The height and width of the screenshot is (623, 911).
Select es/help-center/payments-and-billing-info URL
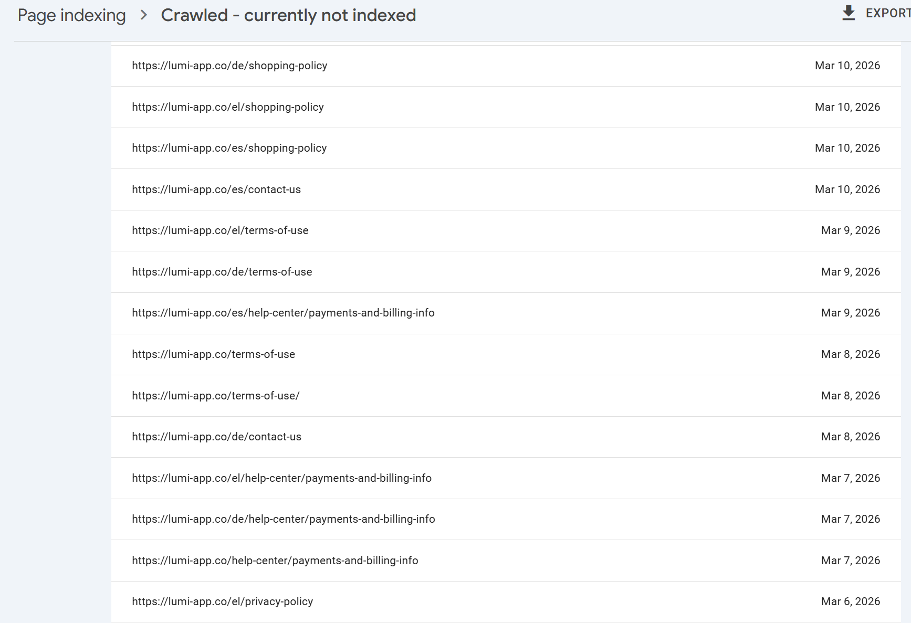283,313
